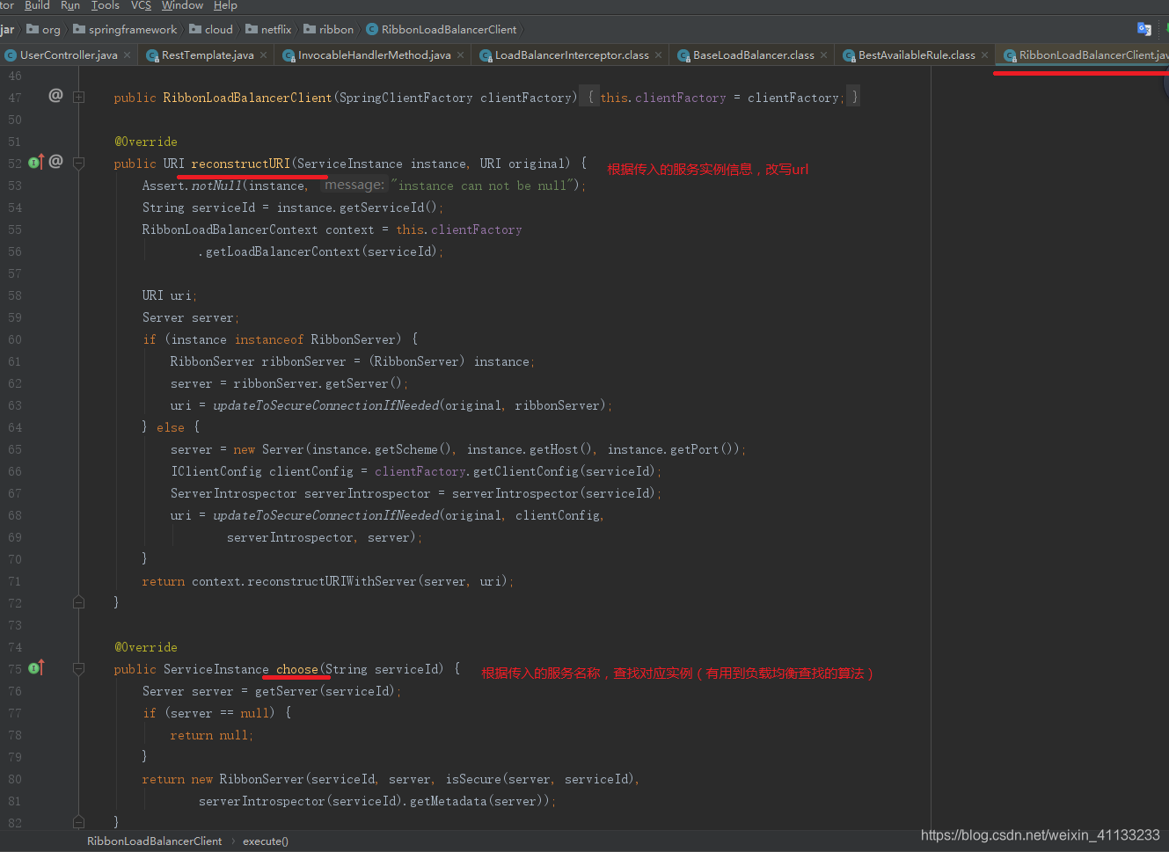Click the UserController.java tab file icon
This screenshot has width=1169, height=852.
pyautogui.click(x=11, y=55)
